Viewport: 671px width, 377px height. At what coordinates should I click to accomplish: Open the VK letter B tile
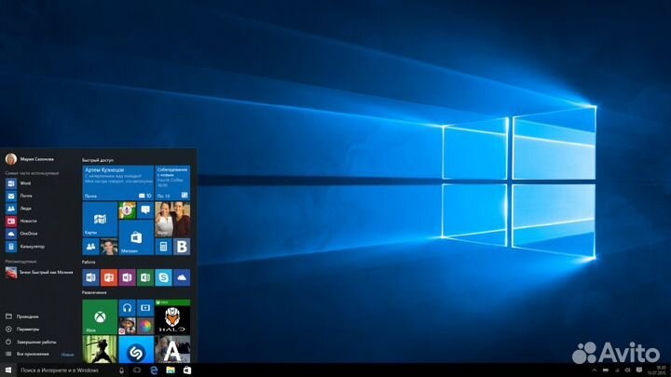[182, 247]
